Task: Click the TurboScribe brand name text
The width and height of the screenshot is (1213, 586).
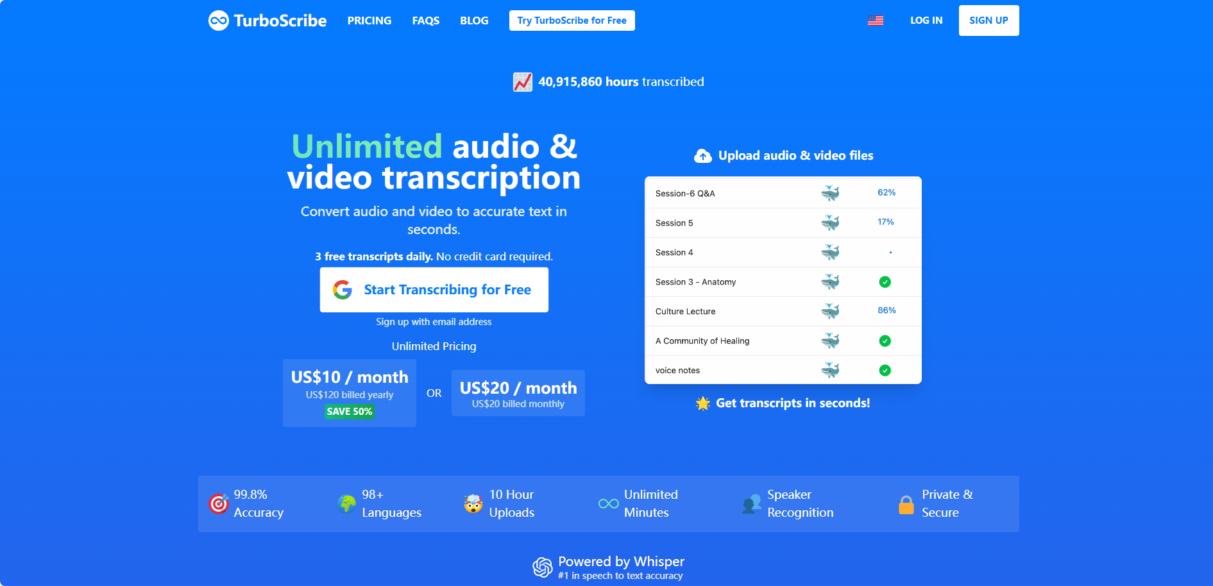Action: 280,21
